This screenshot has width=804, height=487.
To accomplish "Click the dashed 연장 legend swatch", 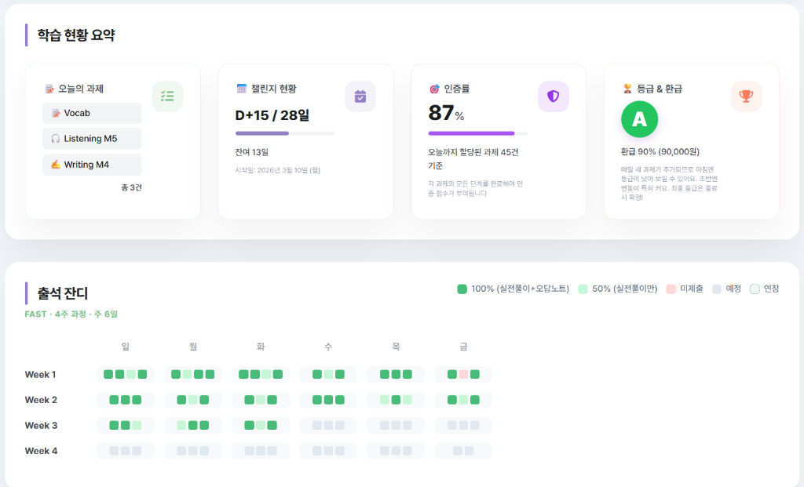I will 755,289.
